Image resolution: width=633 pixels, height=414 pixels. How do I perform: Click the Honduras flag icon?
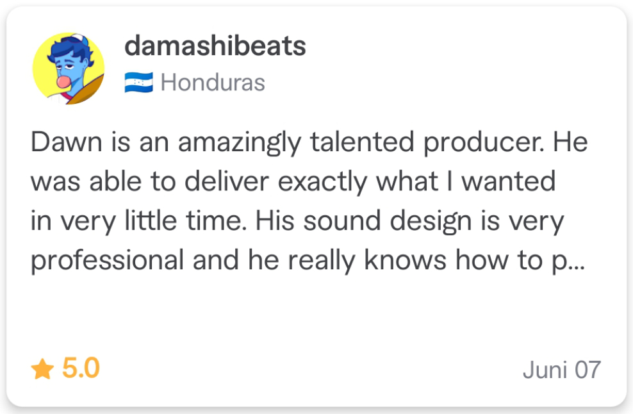(x=138, y=83)
